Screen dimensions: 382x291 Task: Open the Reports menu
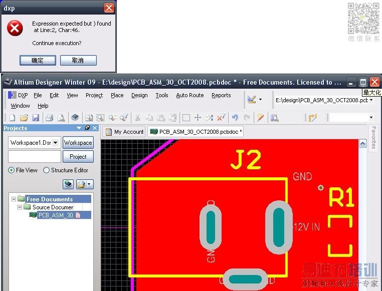tap(221, 95)
